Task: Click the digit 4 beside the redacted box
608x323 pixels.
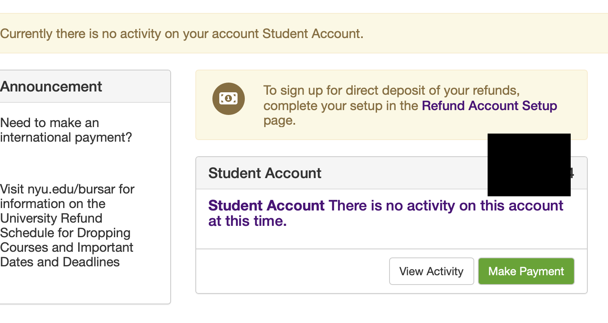Action: (572, 173)
